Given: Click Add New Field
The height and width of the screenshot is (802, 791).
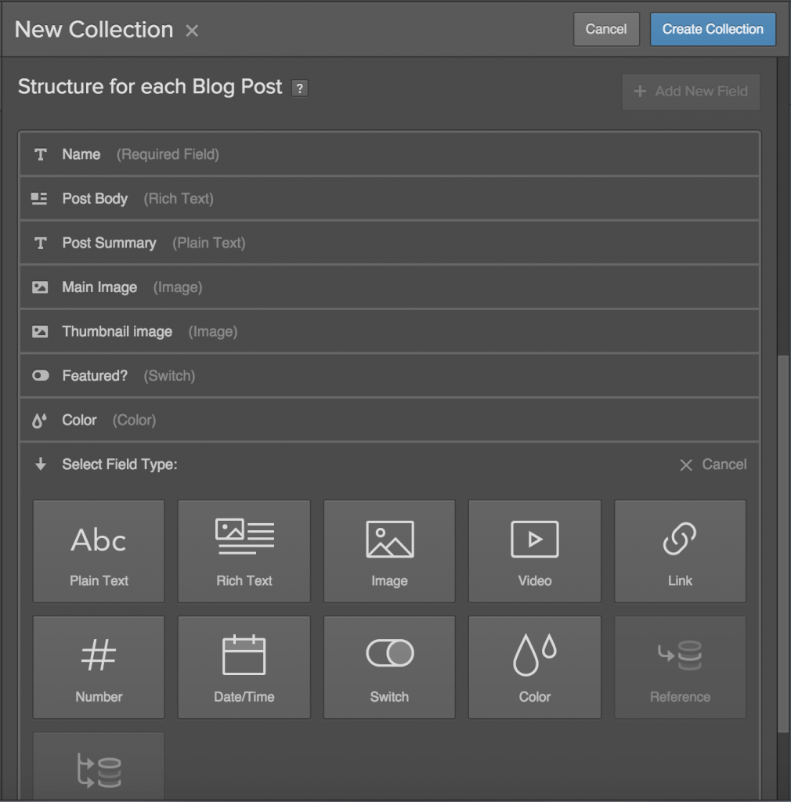Looking at the screenshot, I should [690, 92].
